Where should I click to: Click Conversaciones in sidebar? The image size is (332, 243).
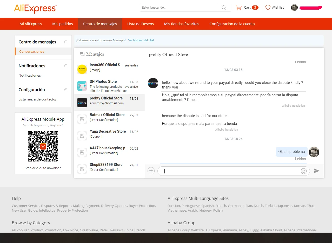43,51
